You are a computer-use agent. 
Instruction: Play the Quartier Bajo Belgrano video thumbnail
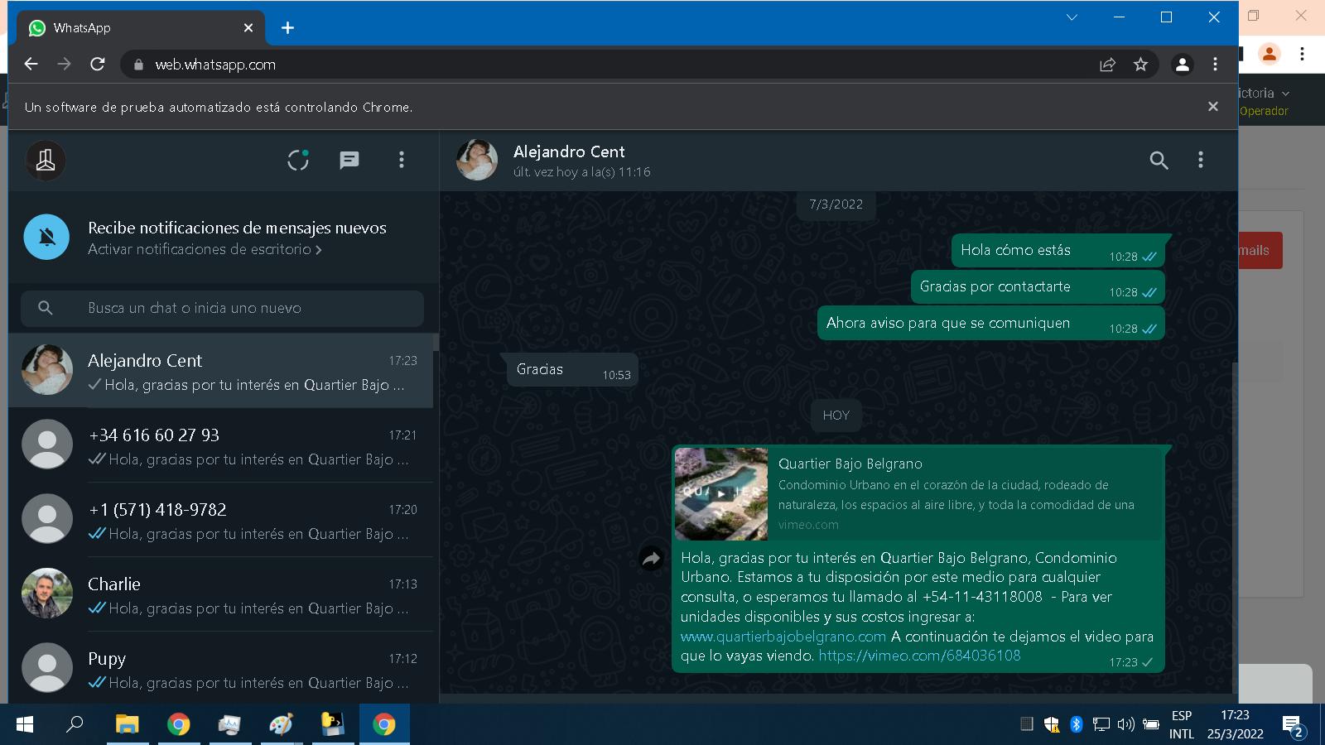click(721, 493)
